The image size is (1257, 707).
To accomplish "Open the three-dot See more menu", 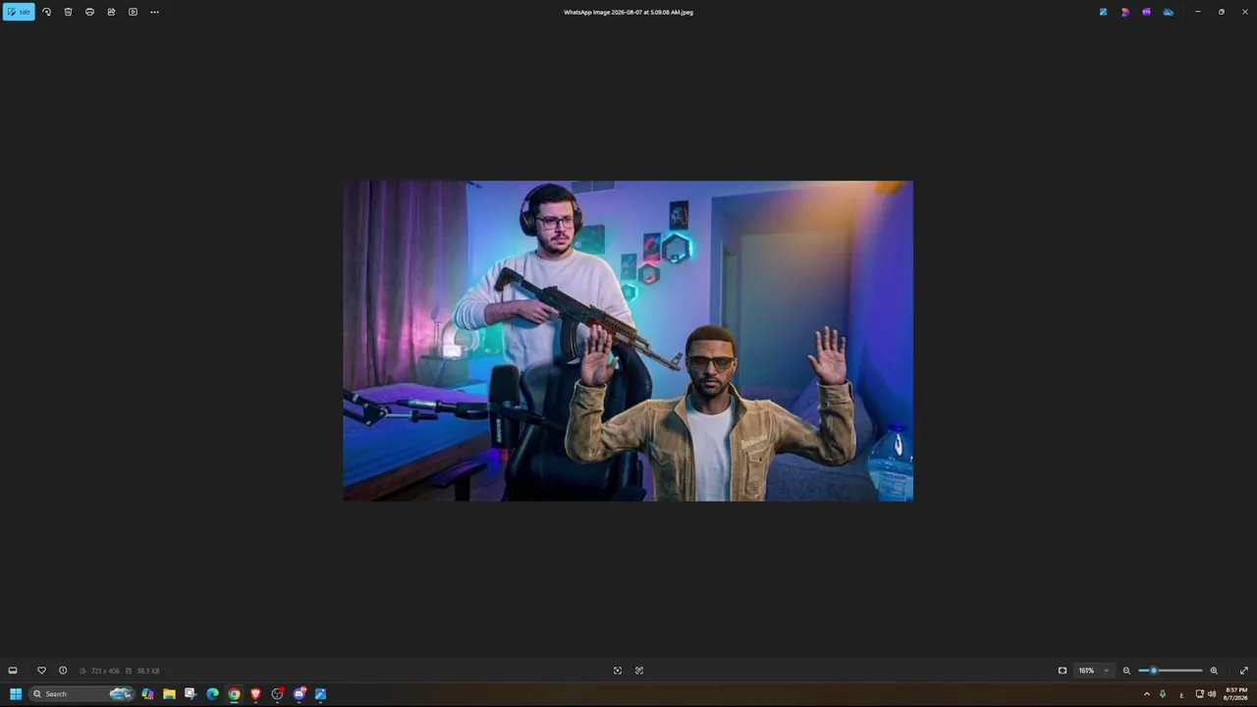I will pos(154,12).
